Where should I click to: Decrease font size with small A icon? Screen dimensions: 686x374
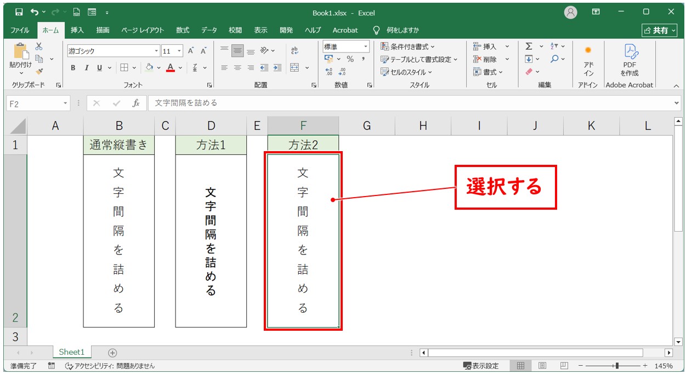click(x=203, y=51)
